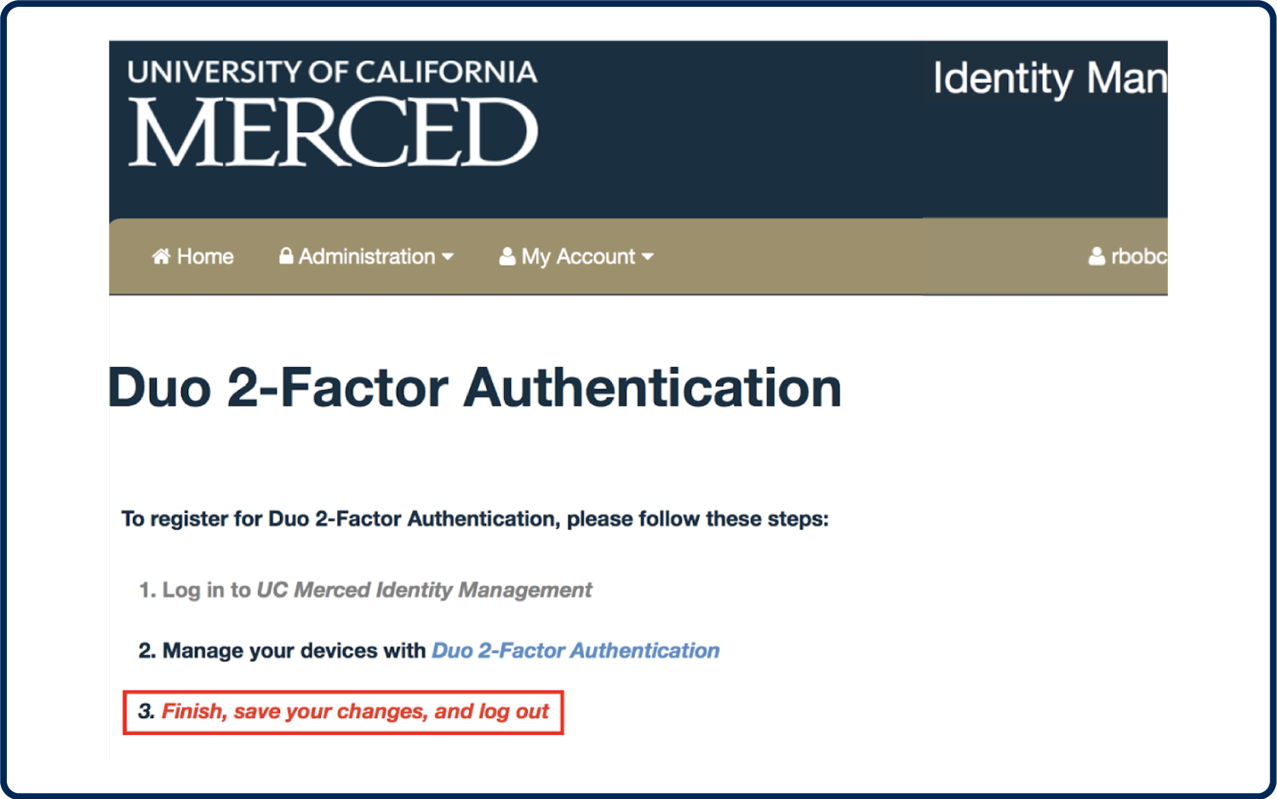Image resolution: width=1277 pixels, height=799 pixels.
Task: Click the person icon beside My Account
Action: (x=507, y=256)
